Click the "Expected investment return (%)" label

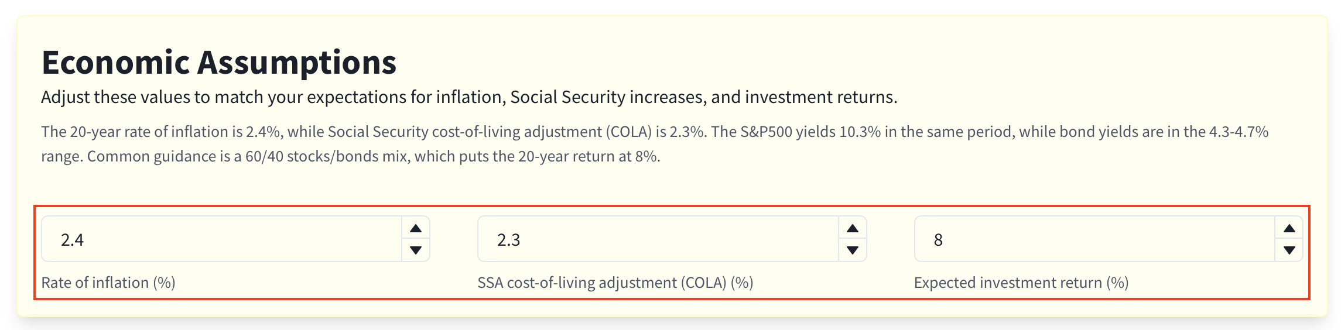pos(1021,283)
